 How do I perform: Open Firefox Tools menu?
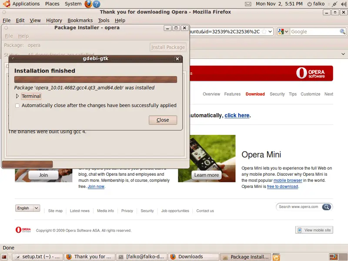pos(104,20)
